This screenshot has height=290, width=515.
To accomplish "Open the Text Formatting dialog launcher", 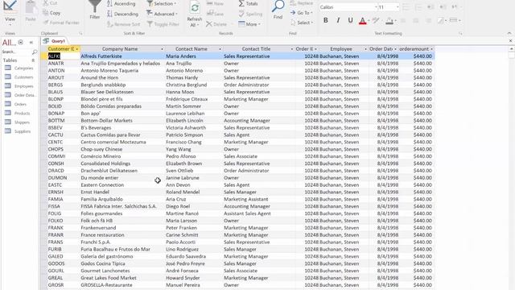I will (x=460, y=33).
